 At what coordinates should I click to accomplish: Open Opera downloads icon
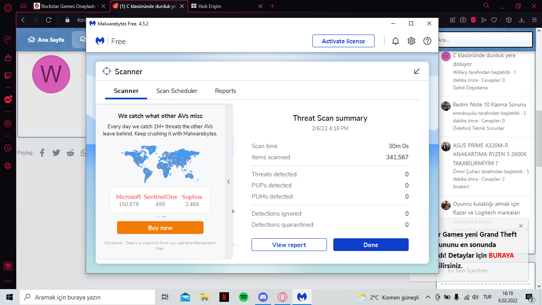(522, 20)
